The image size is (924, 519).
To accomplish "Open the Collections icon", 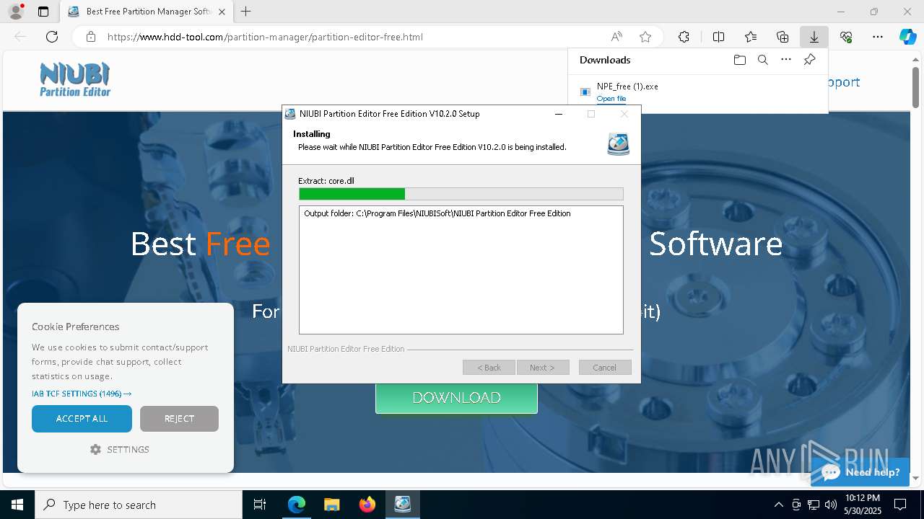I will point(783,37).
